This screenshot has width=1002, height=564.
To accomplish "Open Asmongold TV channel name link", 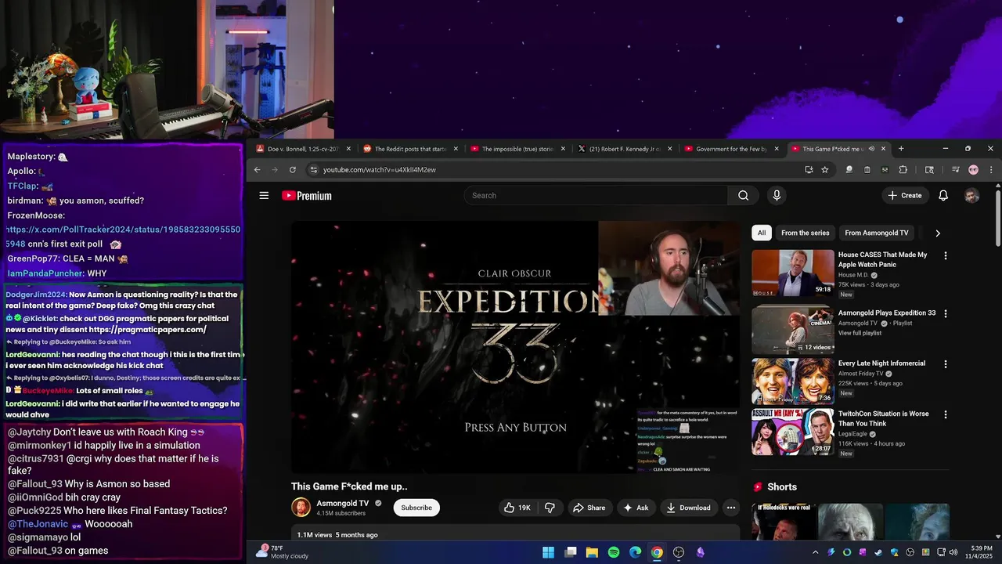I will point(343,503).
